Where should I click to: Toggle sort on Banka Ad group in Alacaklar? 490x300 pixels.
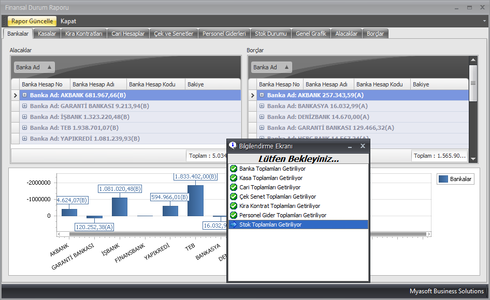(x=34, y=67)
